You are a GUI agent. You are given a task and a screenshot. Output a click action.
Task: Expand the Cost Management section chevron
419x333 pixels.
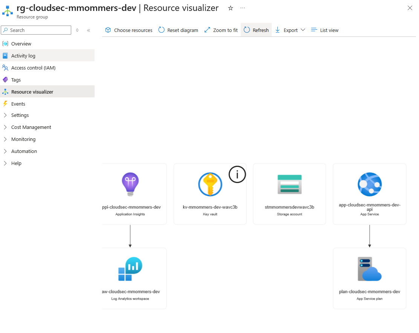click(5, 127)
